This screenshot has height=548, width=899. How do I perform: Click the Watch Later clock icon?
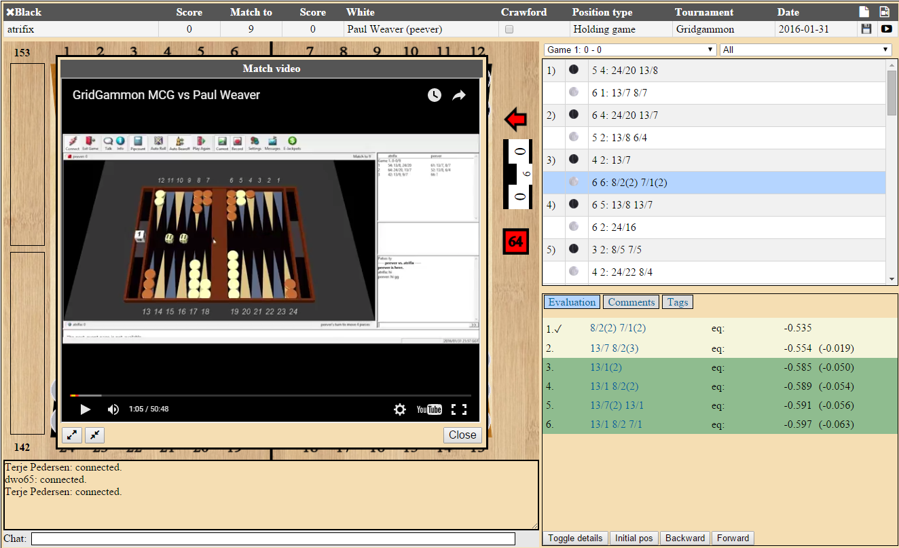pyautogui.click(x=435, y=96)
